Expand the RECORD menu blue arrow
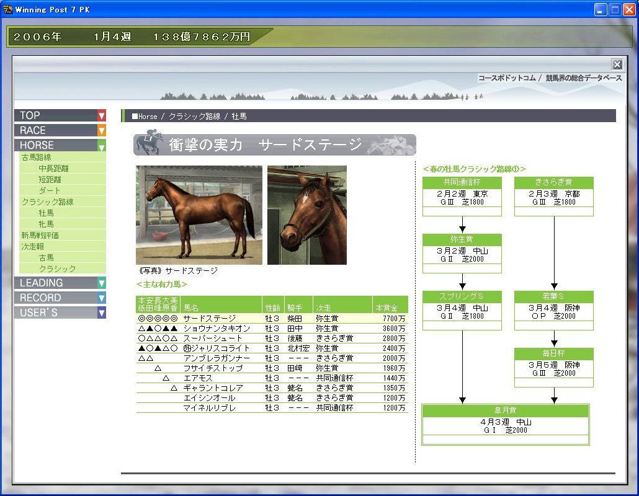 point(102,298)
